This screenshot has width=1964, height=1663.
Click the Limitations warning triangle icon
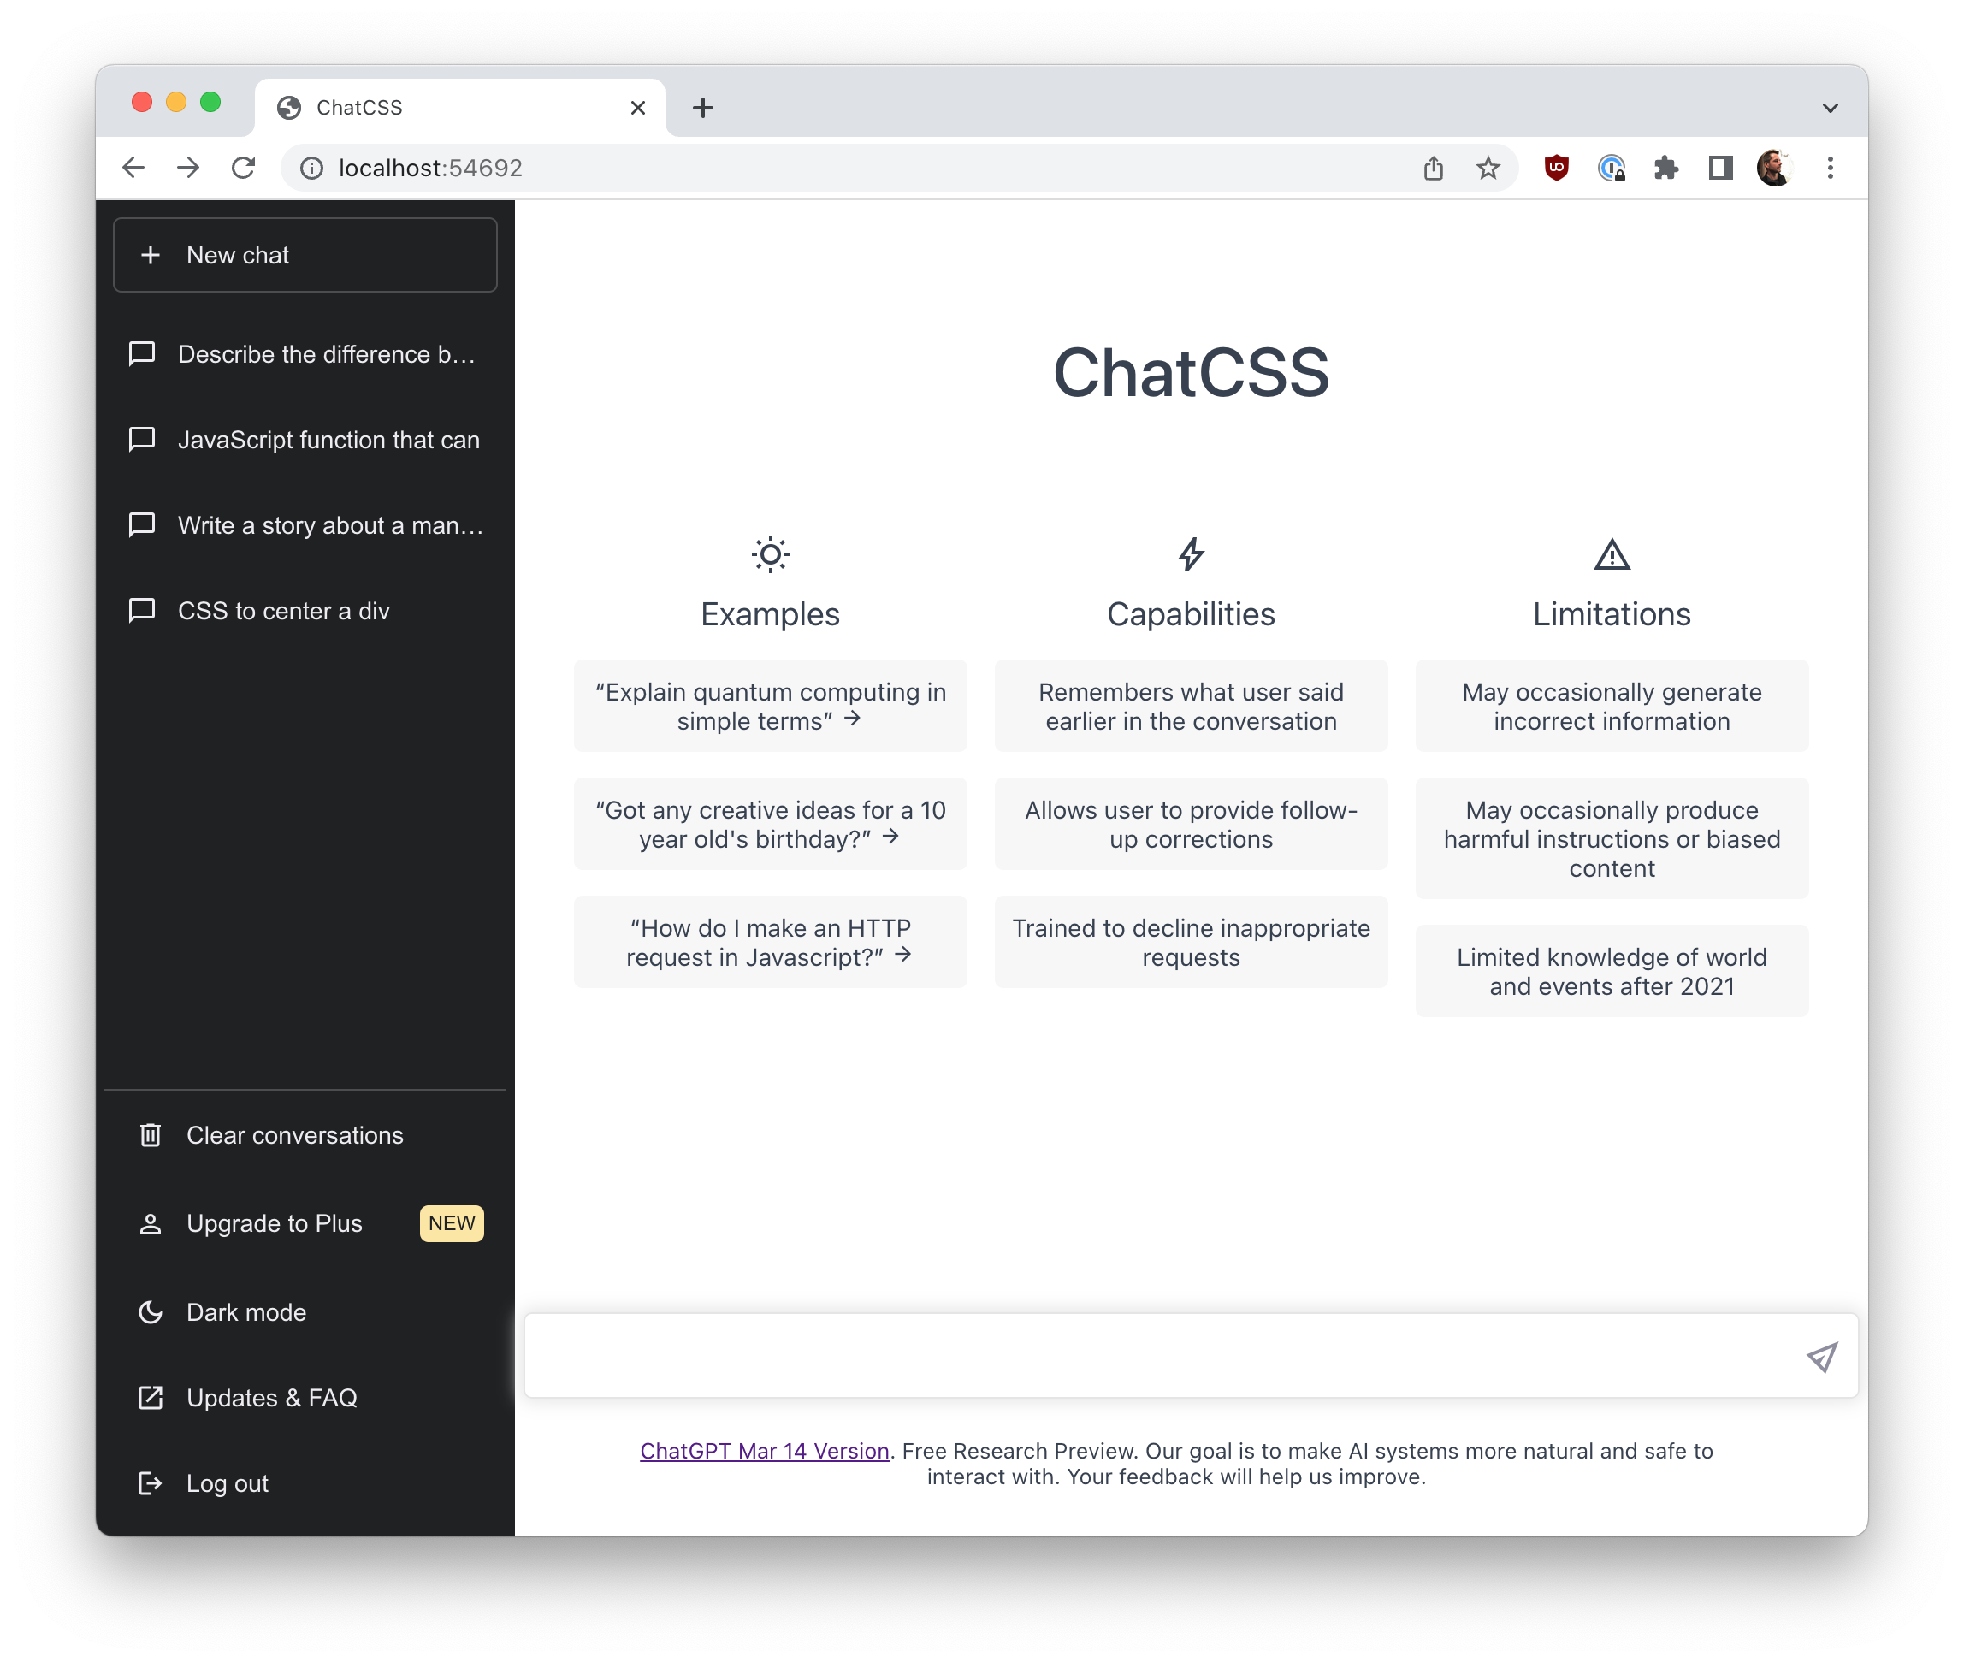pyautogui.click(x=1608, y=551)
